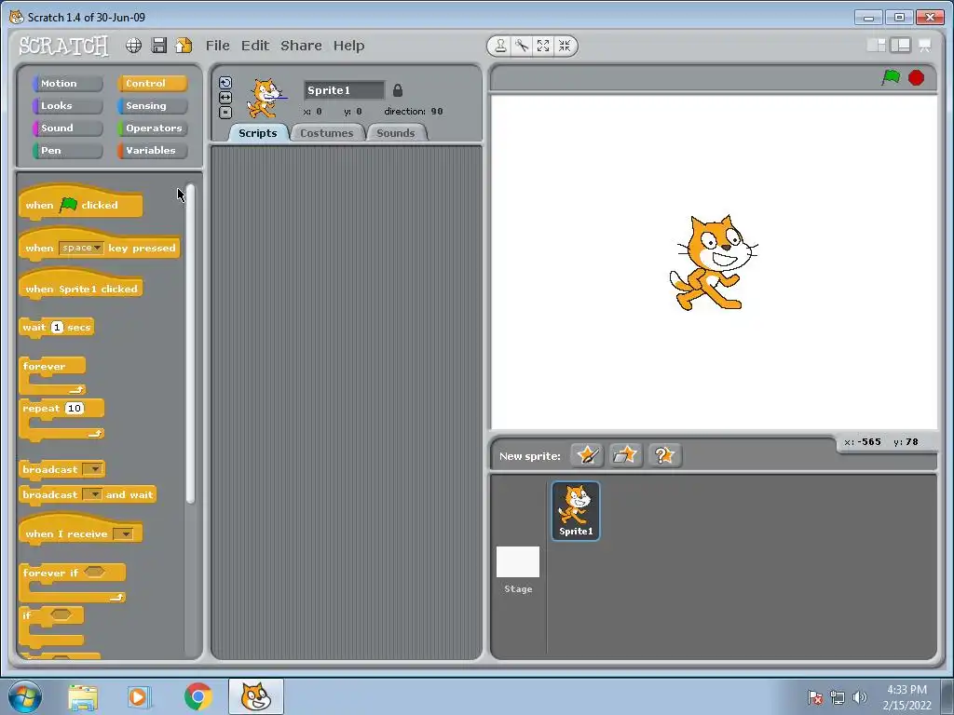Screen dimensions: 954x715
Task: Open the Control blocks category
Action: (152, 83)
